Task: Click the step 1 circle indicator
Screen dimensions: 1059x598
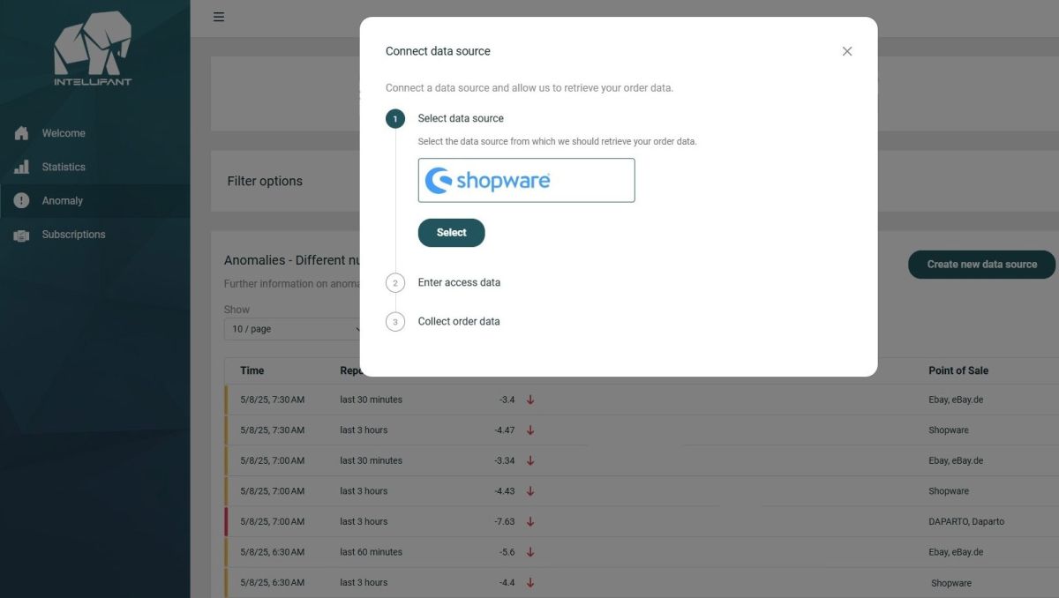Action: (x=395, y=119)
